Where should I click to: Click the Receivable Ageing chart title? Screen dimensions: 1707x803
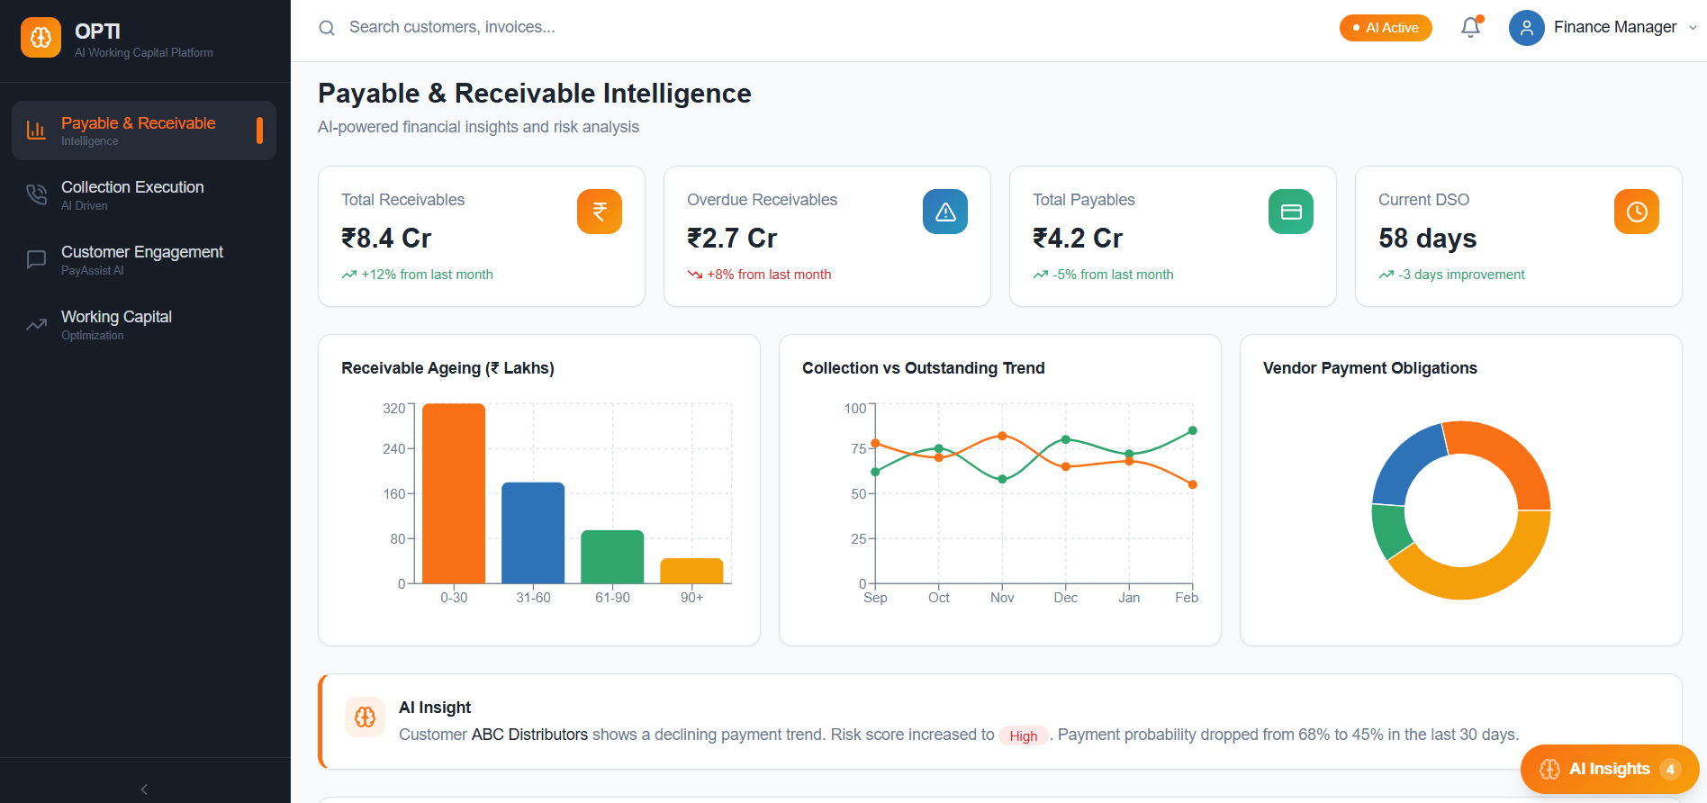tap(447, 368)
